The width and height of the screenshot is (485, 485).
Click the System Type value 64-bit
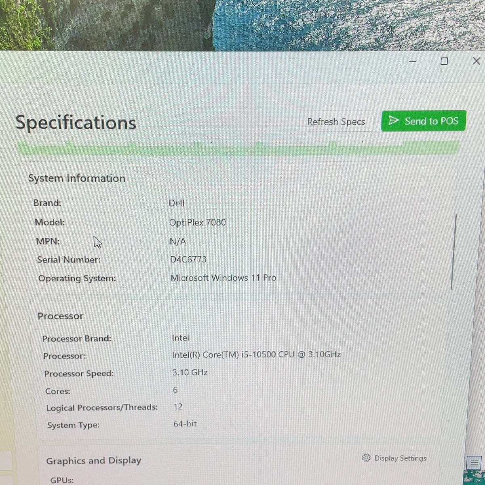click(x=185, y=424)
